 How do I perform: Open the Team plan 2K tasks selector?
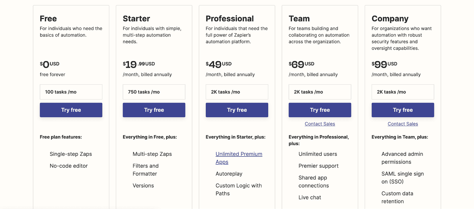pyautogui.click(x=320, y=92)
